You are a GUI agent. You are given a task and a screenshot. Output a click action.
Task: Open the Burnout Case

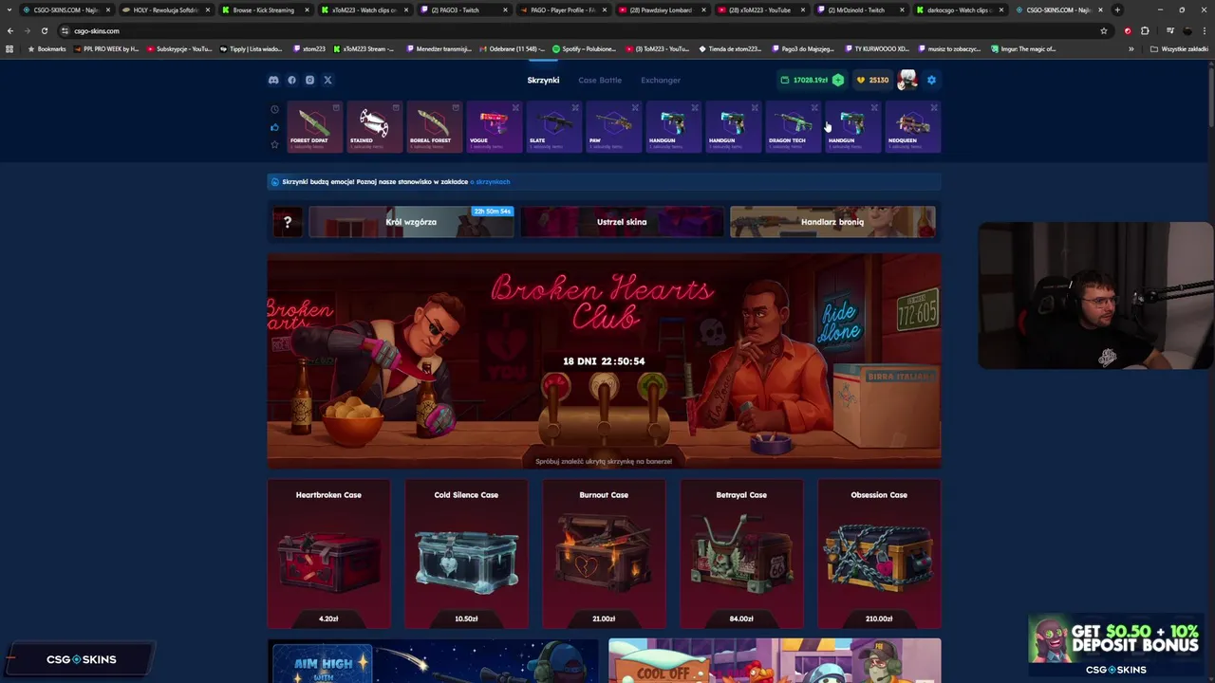pos(604,554)
